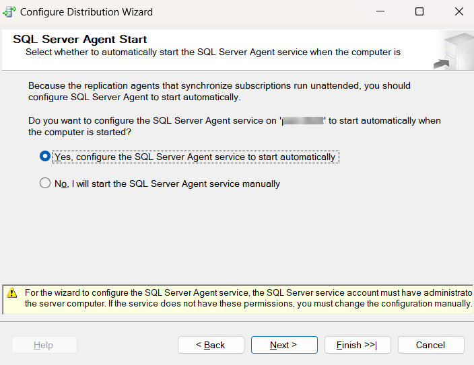The image size is (474, 365).
Task: Click the SQL Server Agent Start heading
Action: [x=79, y=40]
